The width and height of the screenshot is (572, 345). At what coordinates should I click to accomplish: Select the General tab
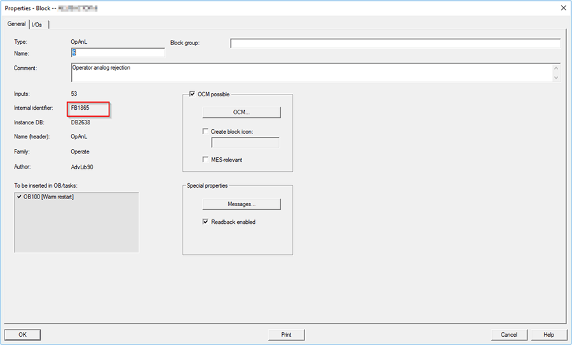coord(17,24)
